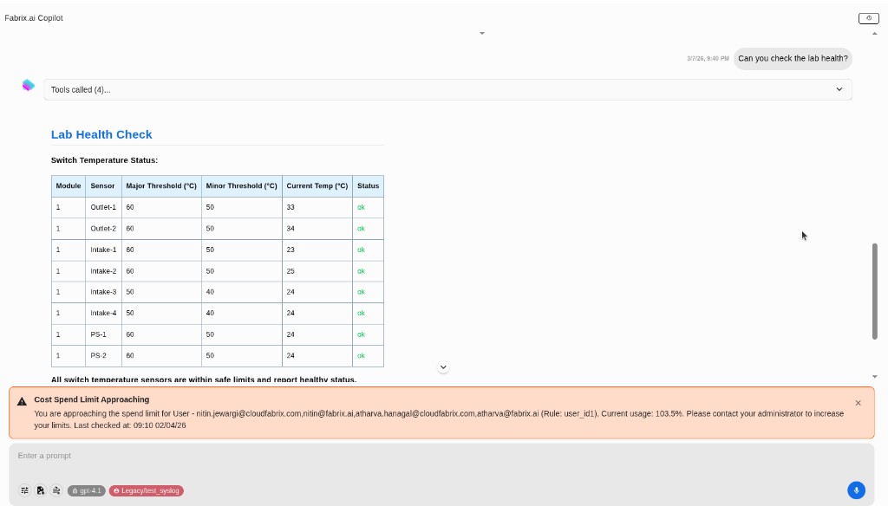Click the Copilot assistant avatar icon
The height and width of the screenshot is (506, 888).
28,85
